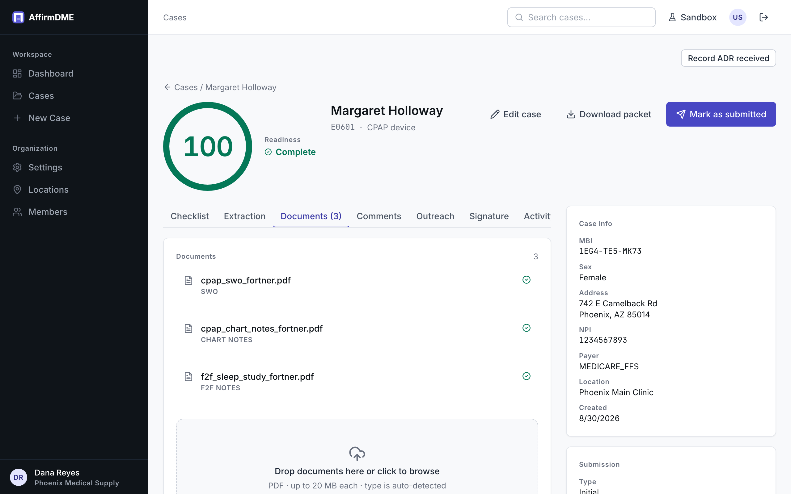This screenshot has width=791, height=494.
Task: Click green check status of f2f_sleep_study_fortner.pdf
Action: pos(526,376)
